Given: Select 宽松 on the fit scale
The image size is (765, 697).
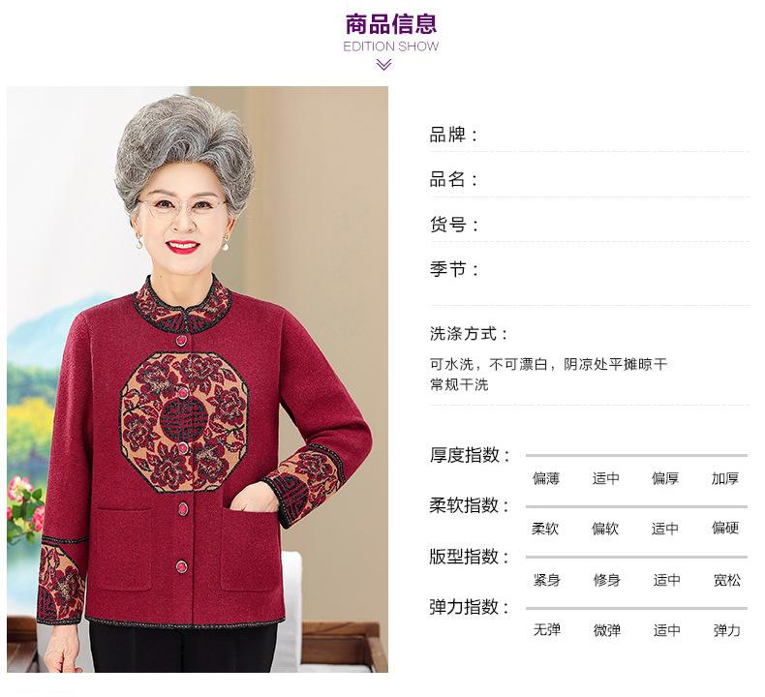Looking at the screenshot, I should pos(727,580).
